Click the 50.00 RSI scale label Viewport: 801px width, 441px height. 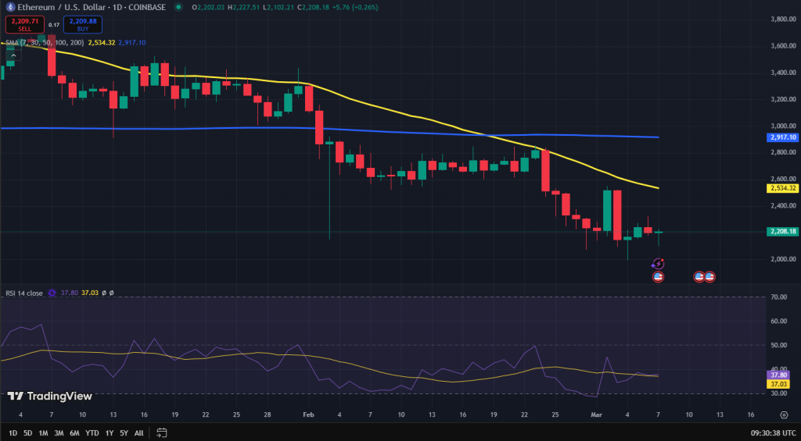coord(778,345)
